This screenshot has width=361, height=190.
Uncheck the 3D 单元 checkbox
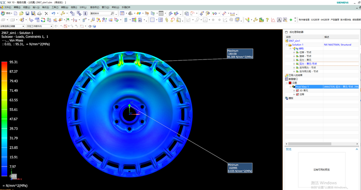point(297,90)
